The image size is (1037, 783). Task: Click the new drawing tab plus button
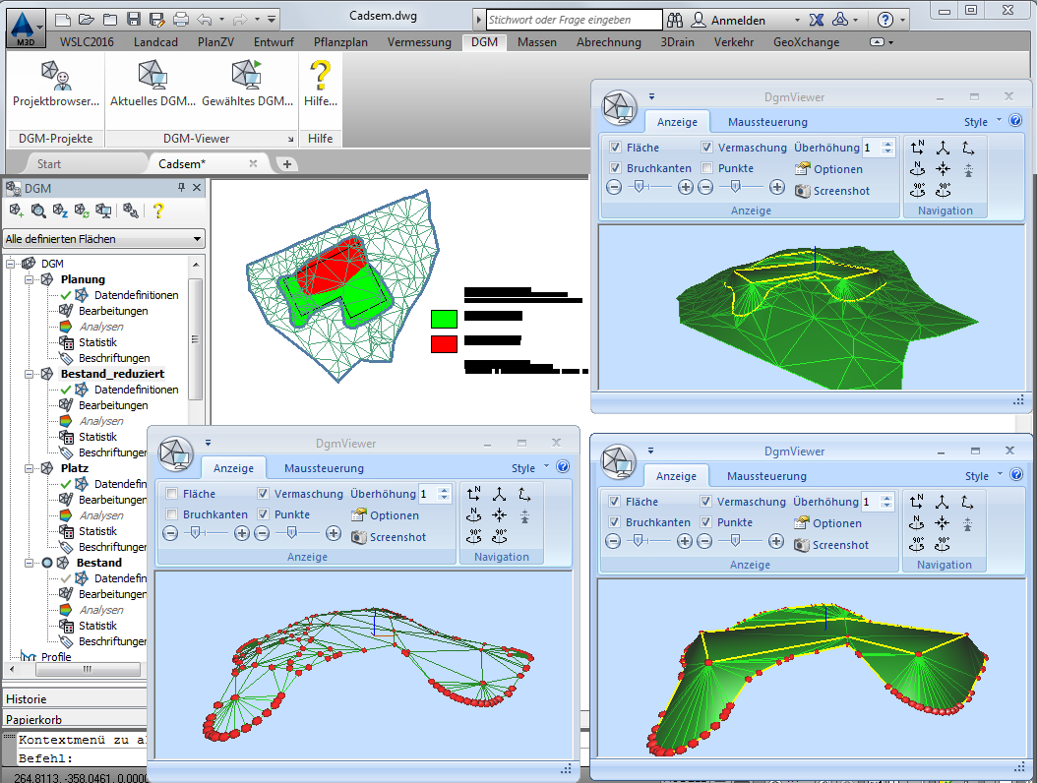point(287,164)
